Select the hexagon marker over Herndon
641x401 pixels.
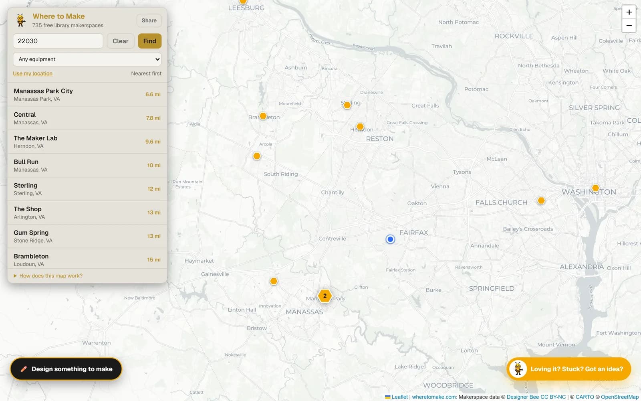[360, 127]
